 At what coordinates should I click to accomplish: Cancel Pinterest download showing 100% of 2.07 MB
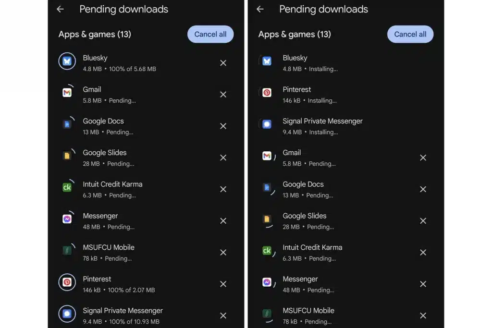click(x=223, y=284)
